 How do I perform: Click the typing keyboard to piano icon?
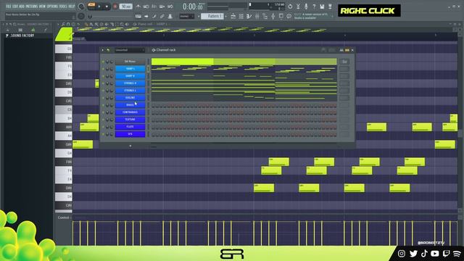click(x=138, y=16)
